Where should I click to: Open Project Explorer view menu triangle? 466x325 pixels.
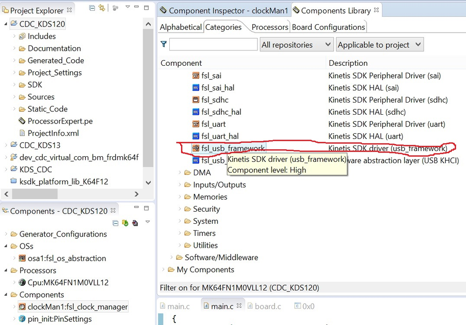point(127,7)
